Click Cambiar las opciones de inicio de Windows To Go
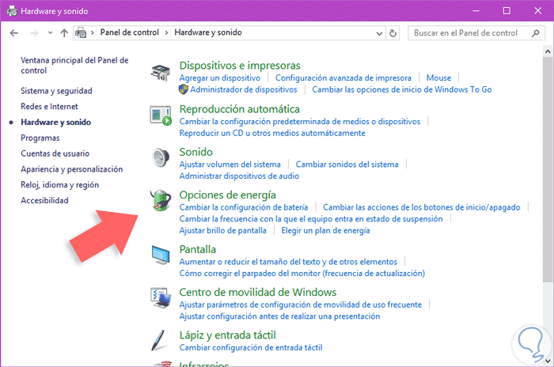Image resolution: width=554 pixels, height=367 pixels. (x=402, y=89)
